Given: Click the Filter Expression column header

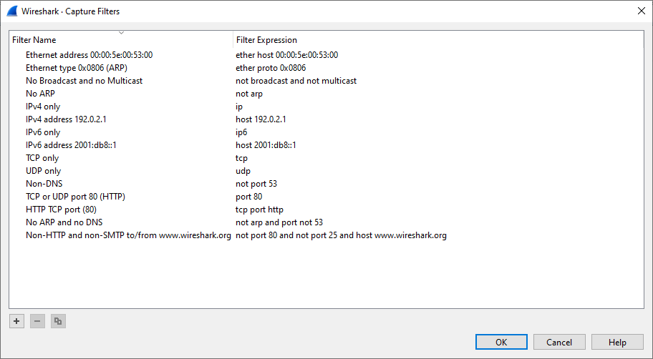Looking at the screenshot, I should coord(266,40).
